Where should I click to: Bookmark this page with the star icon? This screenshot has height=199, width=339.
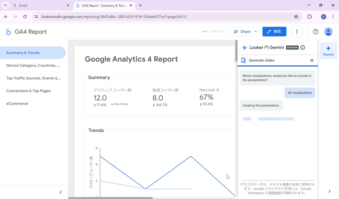[296, 17]
